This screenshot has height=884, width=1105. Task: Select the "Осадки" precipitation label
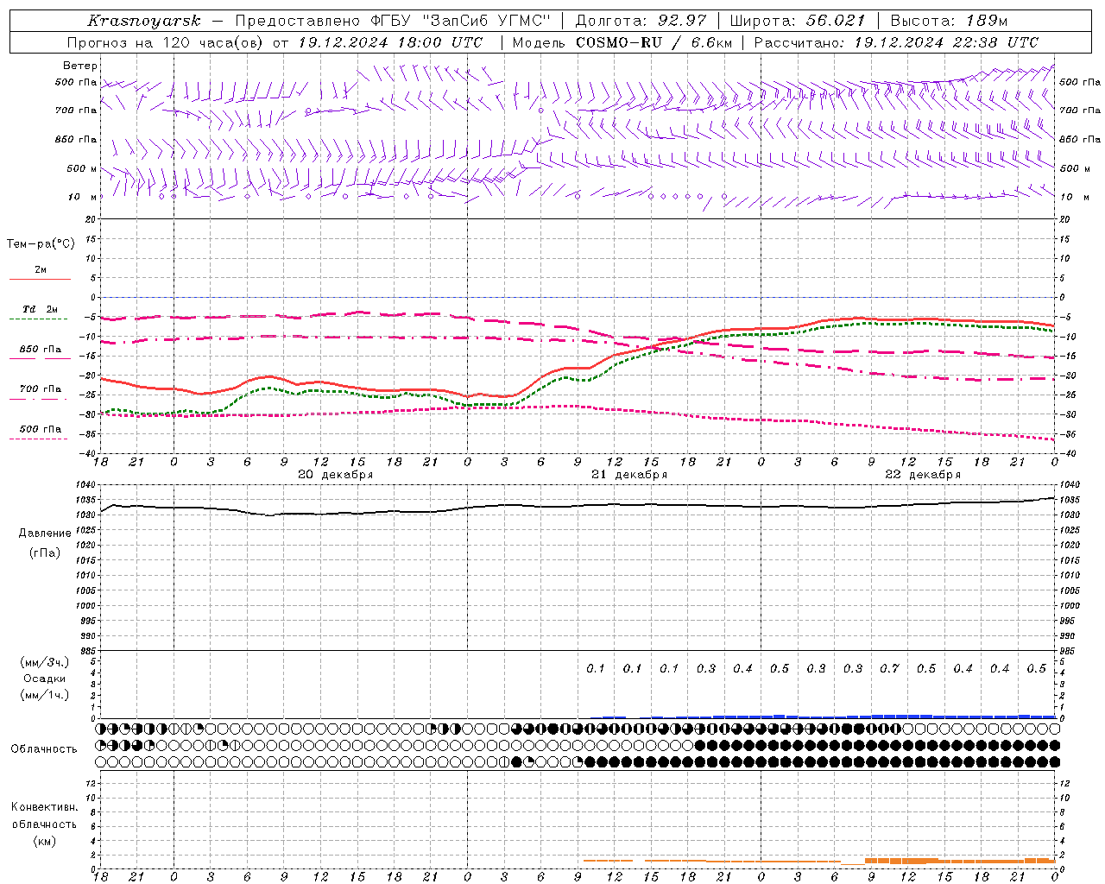(x=45, y=679)
